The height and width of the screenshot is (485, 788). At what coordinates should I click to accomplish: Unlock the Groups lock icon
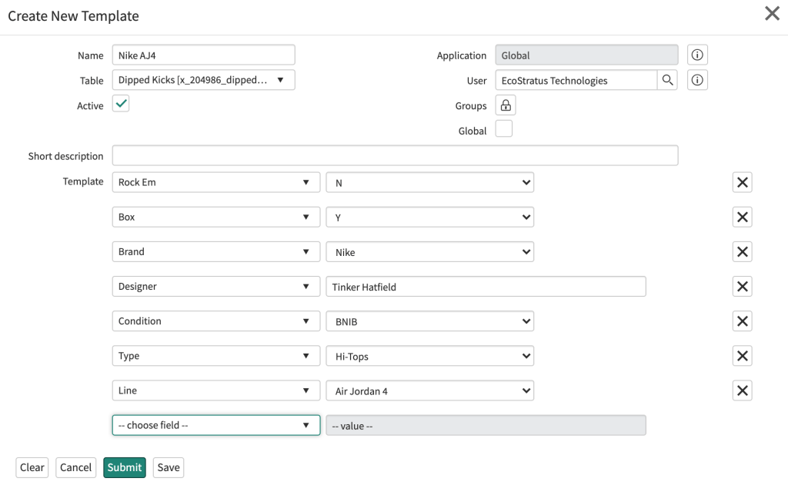click(x=505, y=105)
